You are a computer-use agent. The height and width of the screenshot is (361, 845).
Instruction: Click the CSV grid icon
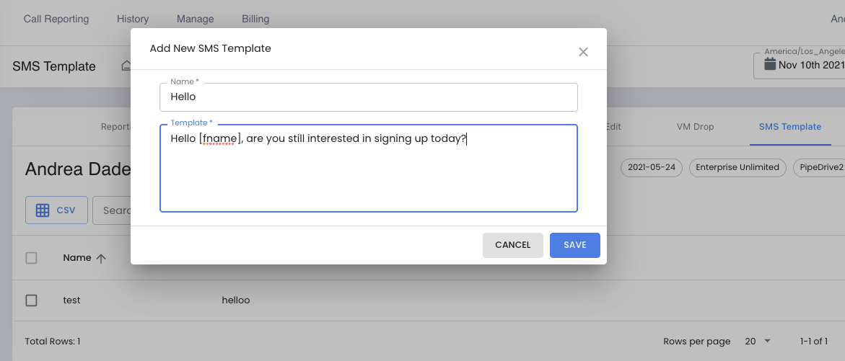[x=43, y=210]
